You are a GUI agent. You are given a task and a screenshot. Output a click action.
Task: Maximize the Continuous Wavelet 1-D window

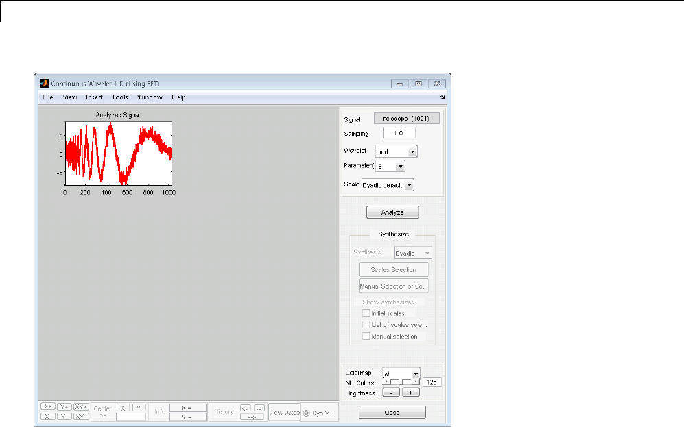pyautogui.click(x=418, y=84)
